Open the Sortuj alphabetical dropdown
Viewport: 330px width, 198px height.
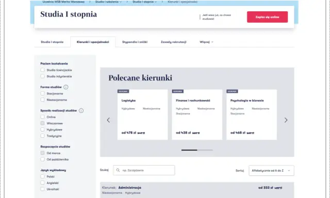272,171
